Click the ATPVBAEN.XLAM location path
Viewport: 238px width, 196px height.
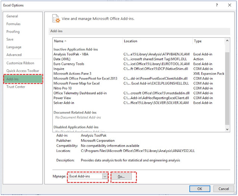pyautogui.click(x=157, y=54)
